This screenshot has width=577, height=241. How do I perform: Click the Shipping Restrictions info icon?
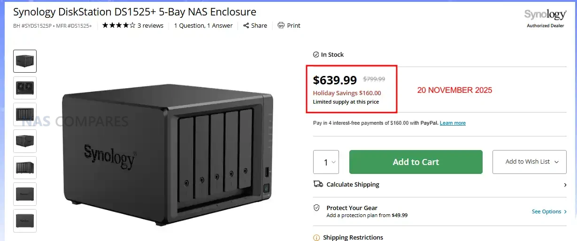tap(316, 238)
